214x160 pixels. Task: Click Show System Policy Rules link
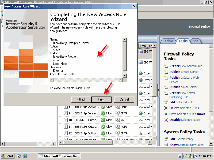pyautogui.click(x=186, y=145)
